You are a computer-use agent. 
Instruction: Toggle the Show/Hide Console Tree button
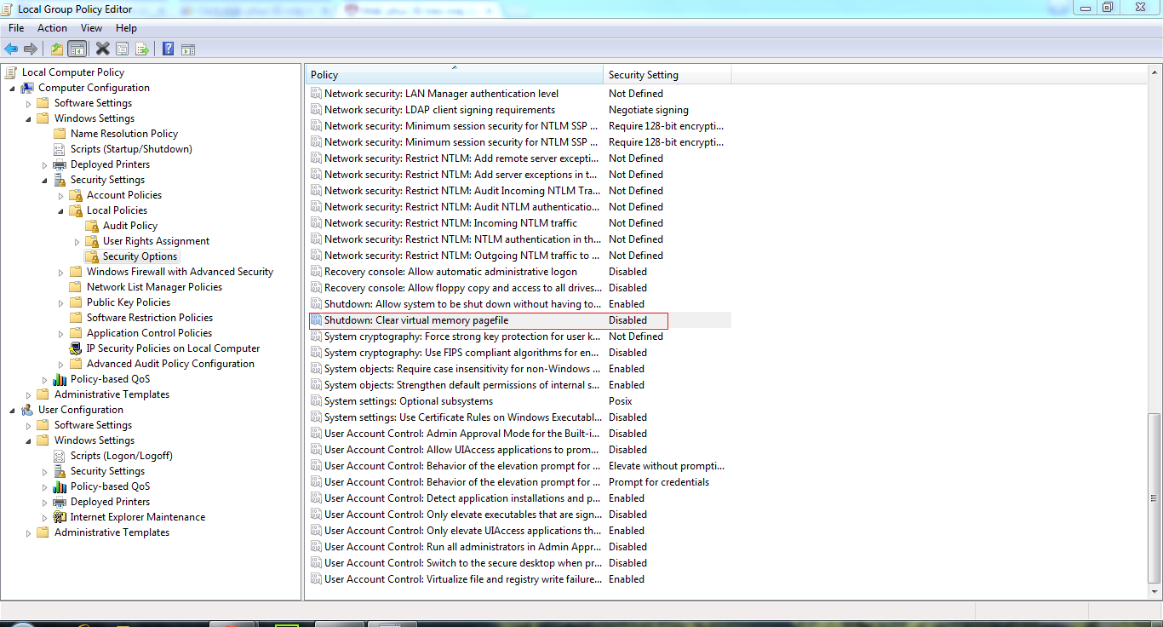coord(77,49)
